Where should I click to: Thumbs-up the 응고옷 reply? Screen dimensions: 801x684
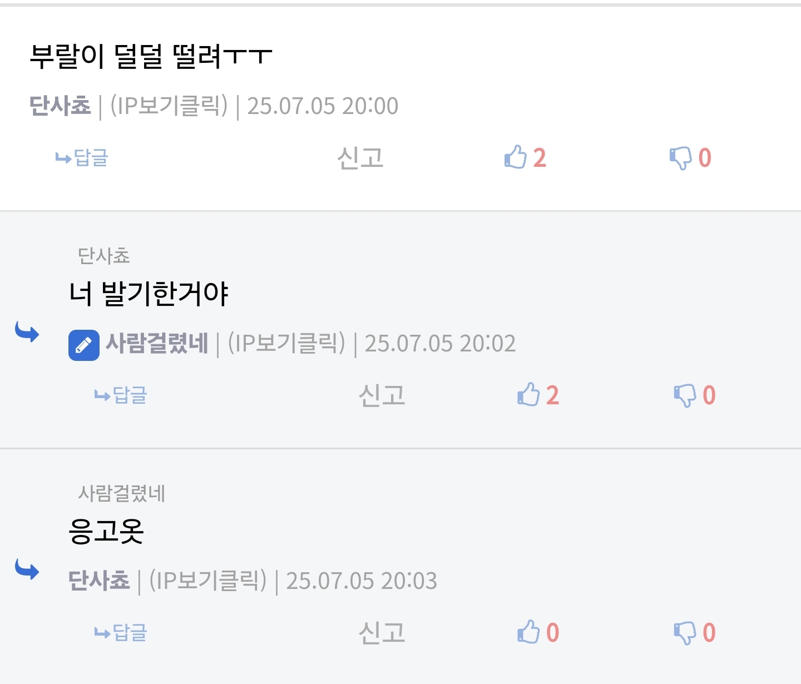(x=538, y=633)
